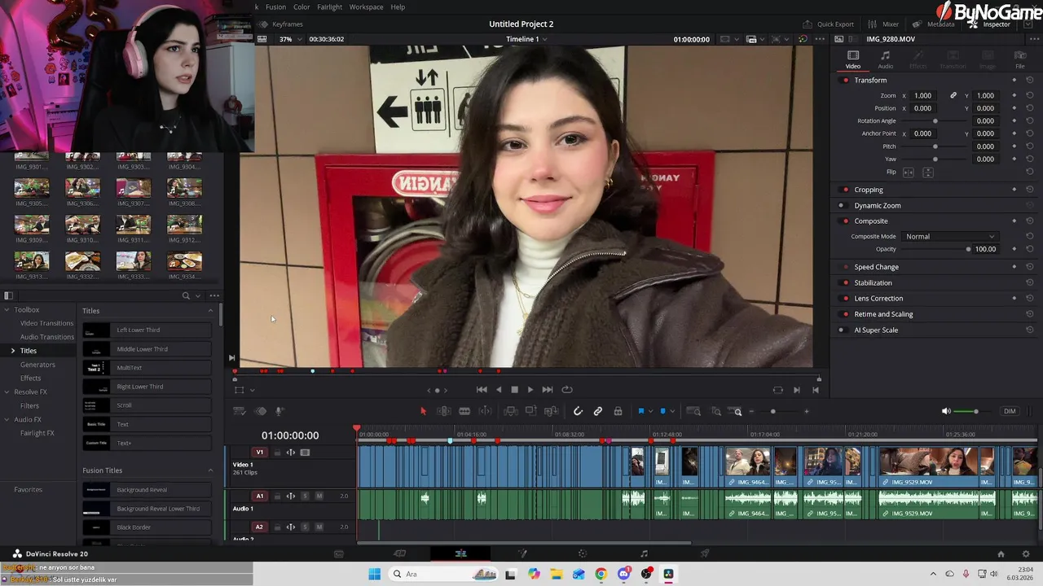Click the Loop playback icon
The image size is (1043, 586).
[x=567, y=390]
